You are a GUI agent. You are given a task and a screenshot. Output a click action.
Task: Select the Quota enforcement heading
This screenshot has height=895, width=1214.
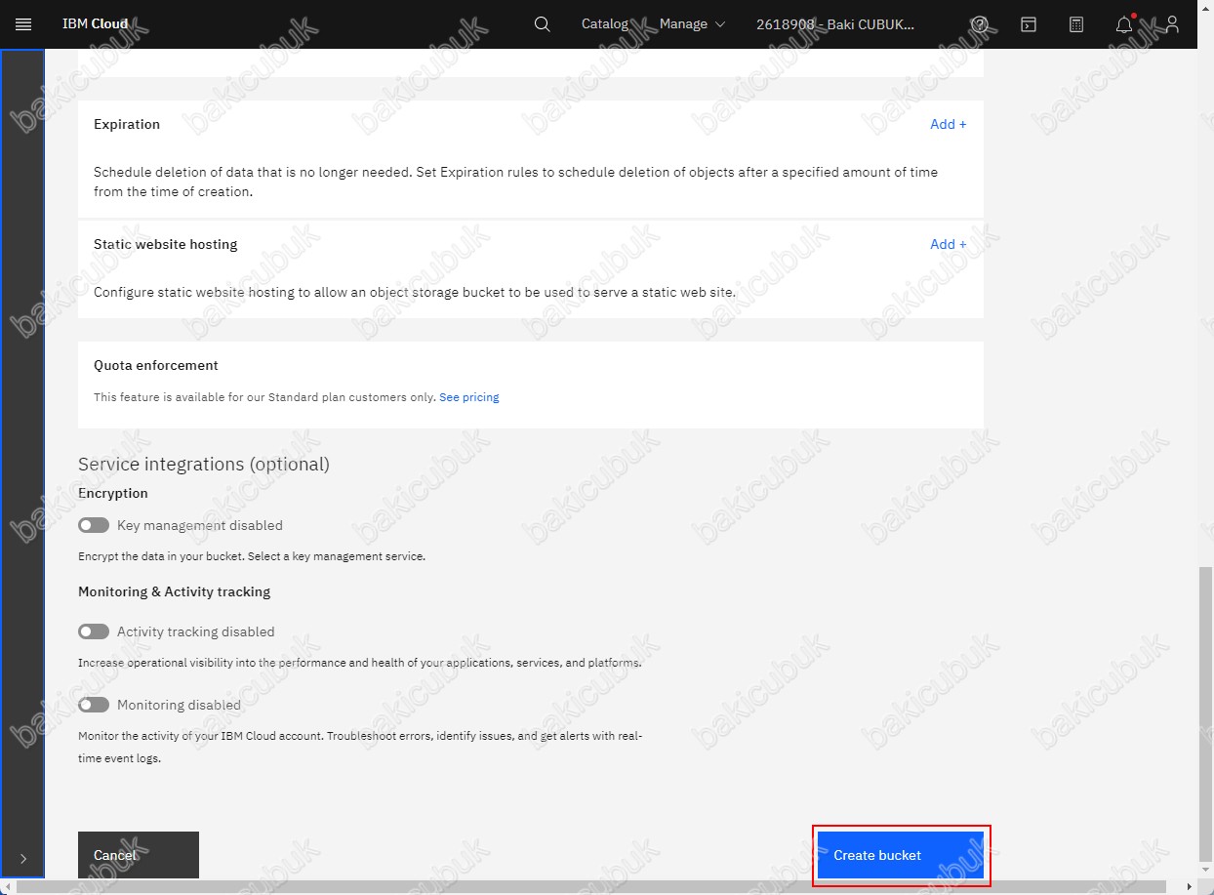pos(156,365)
